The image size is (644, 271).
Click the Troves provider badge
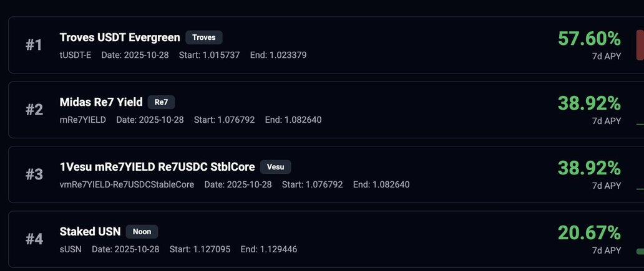pyautogui.click(x=204, y=37)
